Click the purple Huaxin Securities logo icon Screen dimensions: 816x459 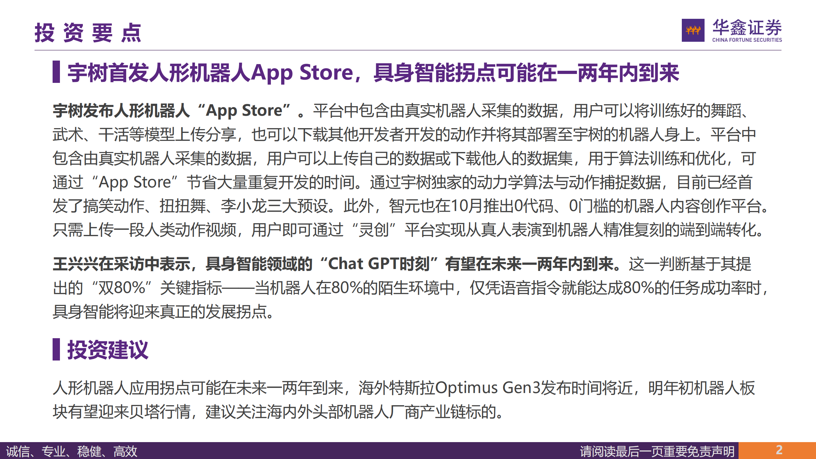pyautogui.click(x=693, y=30)
